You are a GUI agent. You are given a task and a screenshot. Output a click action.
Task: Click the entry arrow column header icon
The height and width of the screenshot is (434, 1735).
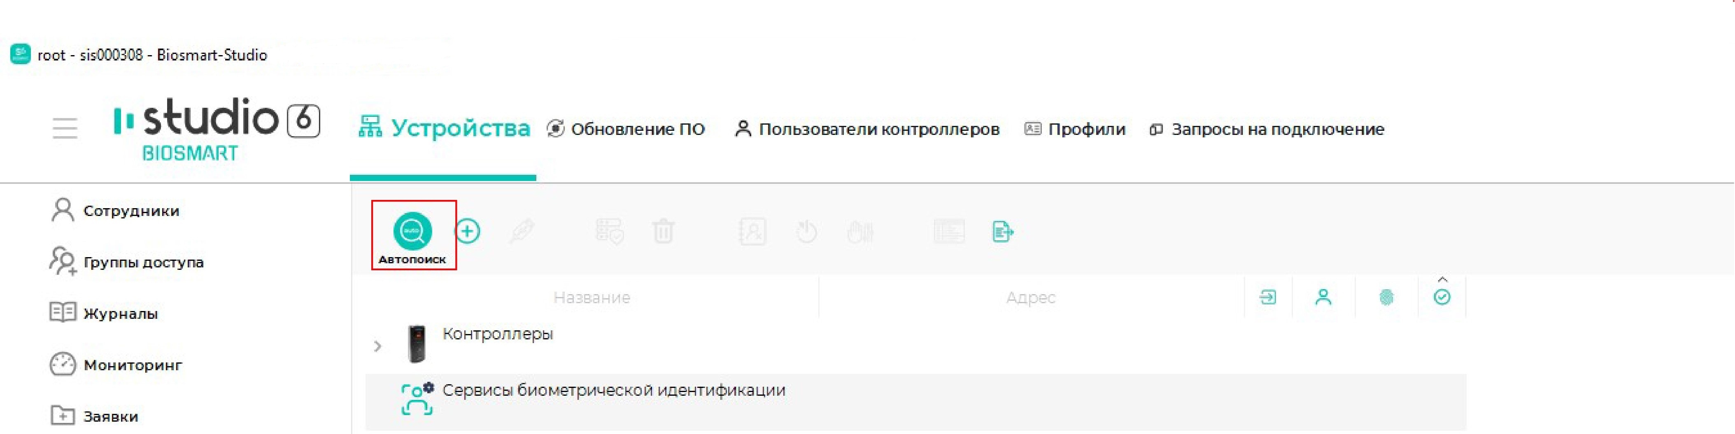(1267, 297)
